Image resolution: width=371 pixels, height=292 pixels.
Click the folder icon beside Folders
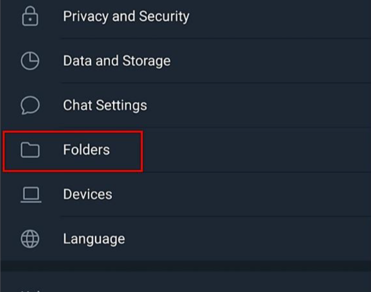[x=30, y=150]
